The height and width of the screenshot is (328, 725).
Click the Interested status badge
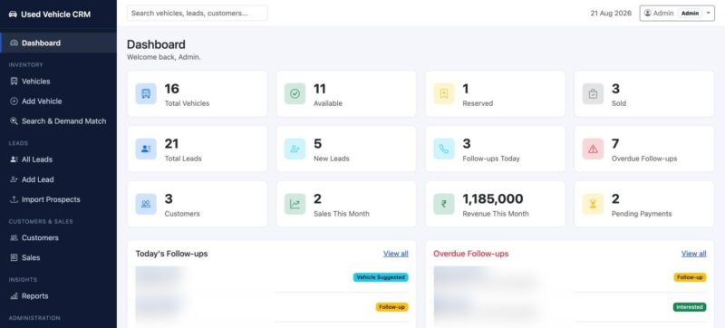click(690, 307)
